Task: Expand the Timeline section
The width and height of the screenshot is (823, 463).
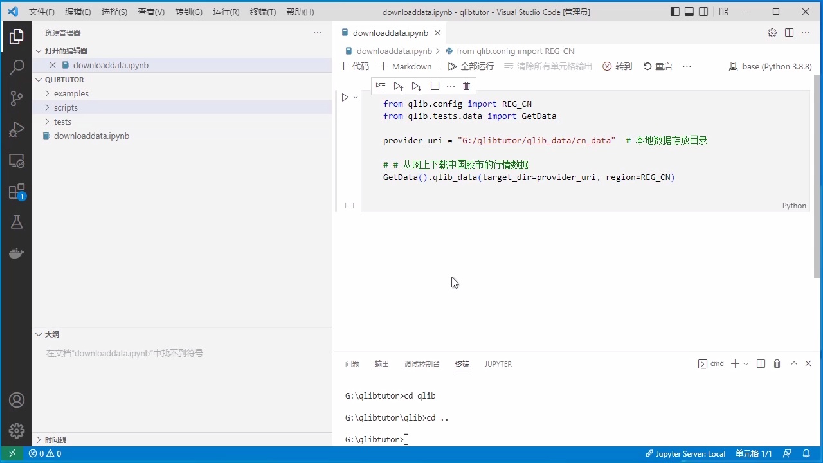Action: click(55, 440)
